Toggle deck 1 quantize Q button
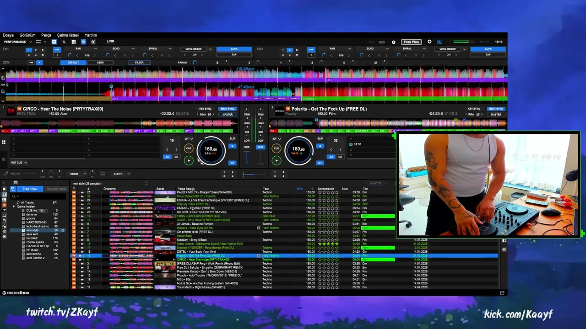586x329 pixels. click(x=232, y=146)
